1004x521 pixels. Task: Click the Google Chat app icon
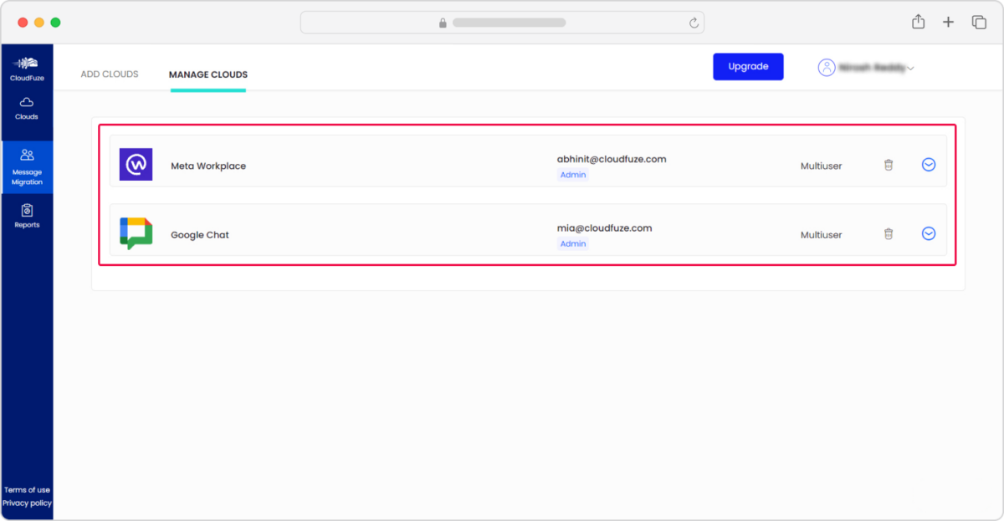(x=136, y=233)
